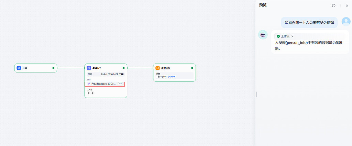The image size is (352, 146).
Task: Click the 直接回复 node orange icon
Action: 157,68
